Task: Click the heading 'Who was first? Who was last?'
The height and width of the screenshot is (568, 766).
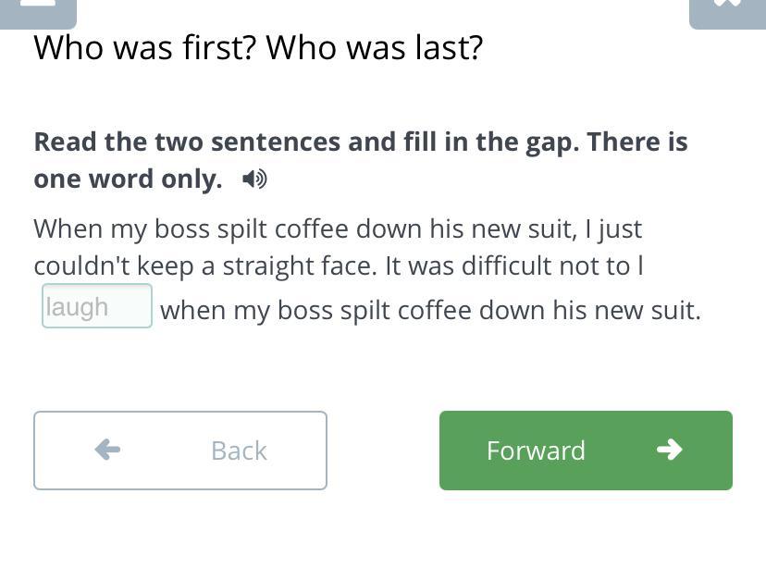Action: pos(258,47)
